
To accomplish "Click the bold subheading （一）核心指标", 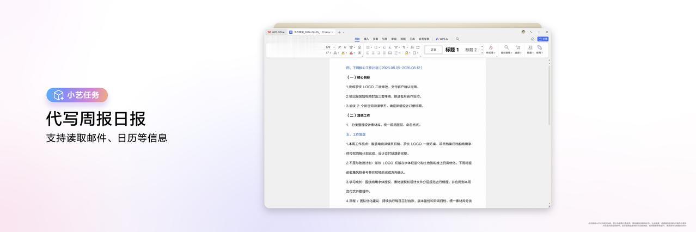I will coord(358,77).
